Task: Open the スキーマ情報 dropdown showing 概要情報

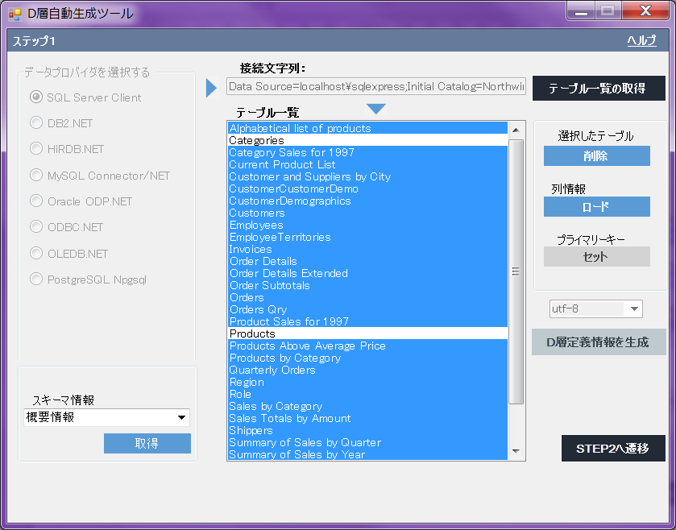Action: pyautogui.click(x=106, y=417)
